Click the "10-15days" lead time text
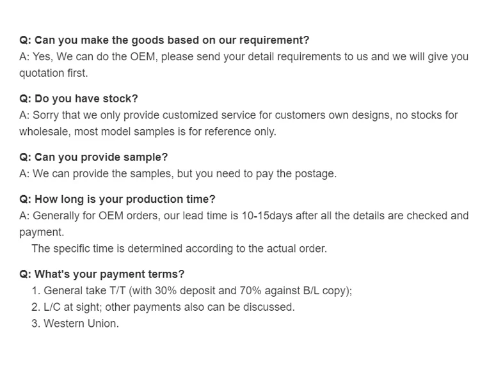Viewport: 480px width, 369px height. tap(267, 216)
